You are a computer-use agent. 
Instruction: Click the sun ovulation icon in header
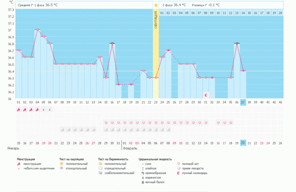(156, 5)
